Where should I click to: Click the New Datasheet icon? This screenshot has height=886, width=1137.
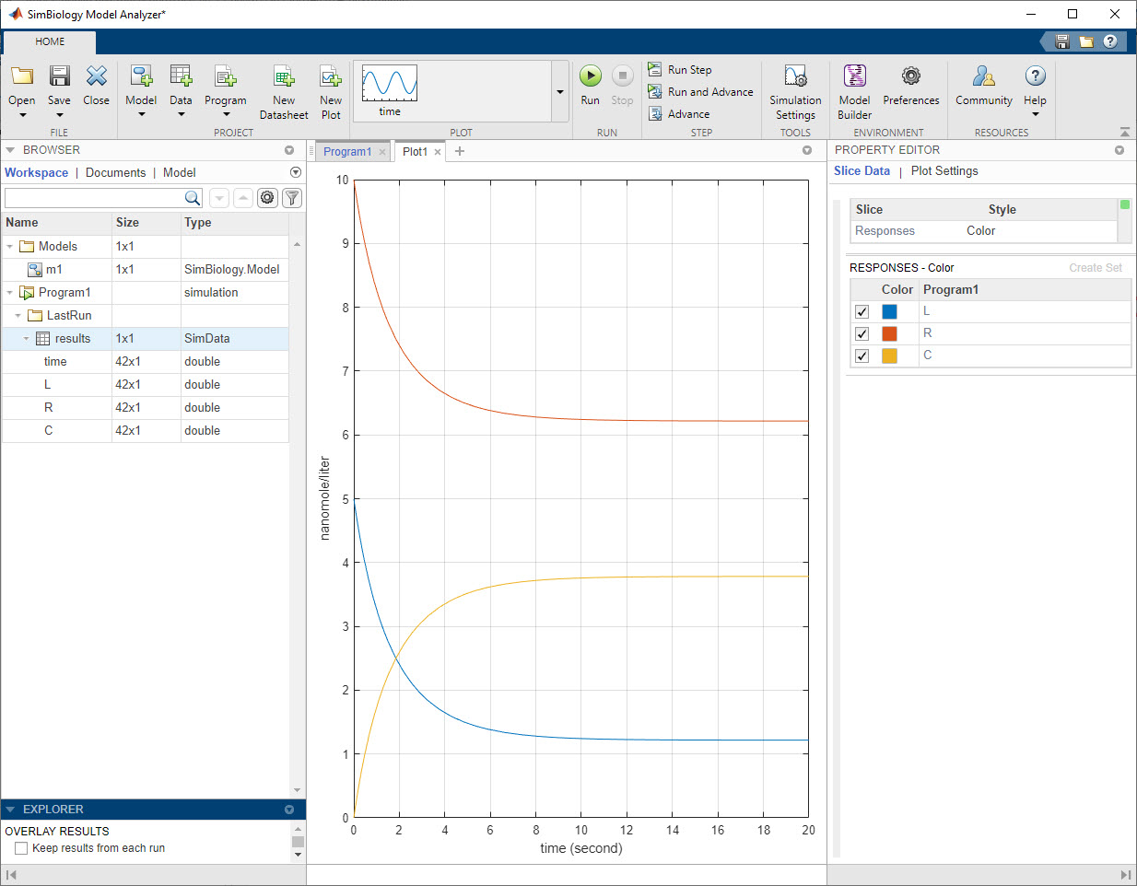(284, 76)
